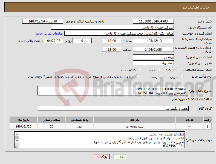Click the ردیف column header

click(207, 120)
